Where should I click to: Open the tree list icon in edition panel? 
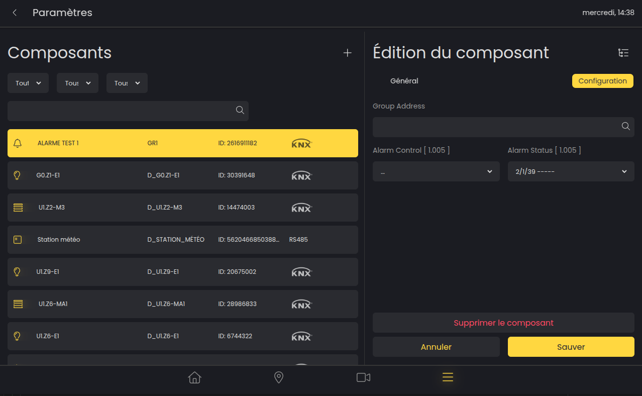pos(623,53)
